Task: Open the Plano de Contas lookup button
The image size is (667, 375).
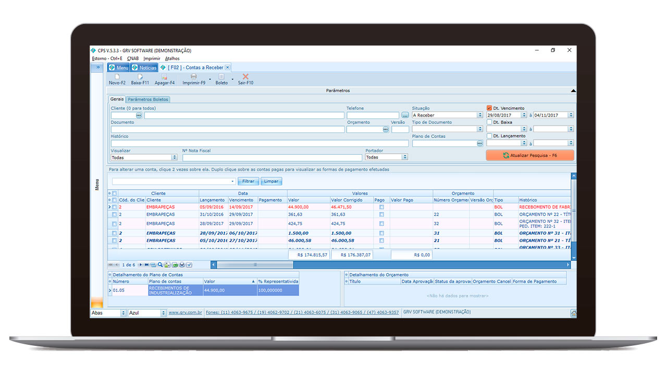Action: [x=479, y=143]
